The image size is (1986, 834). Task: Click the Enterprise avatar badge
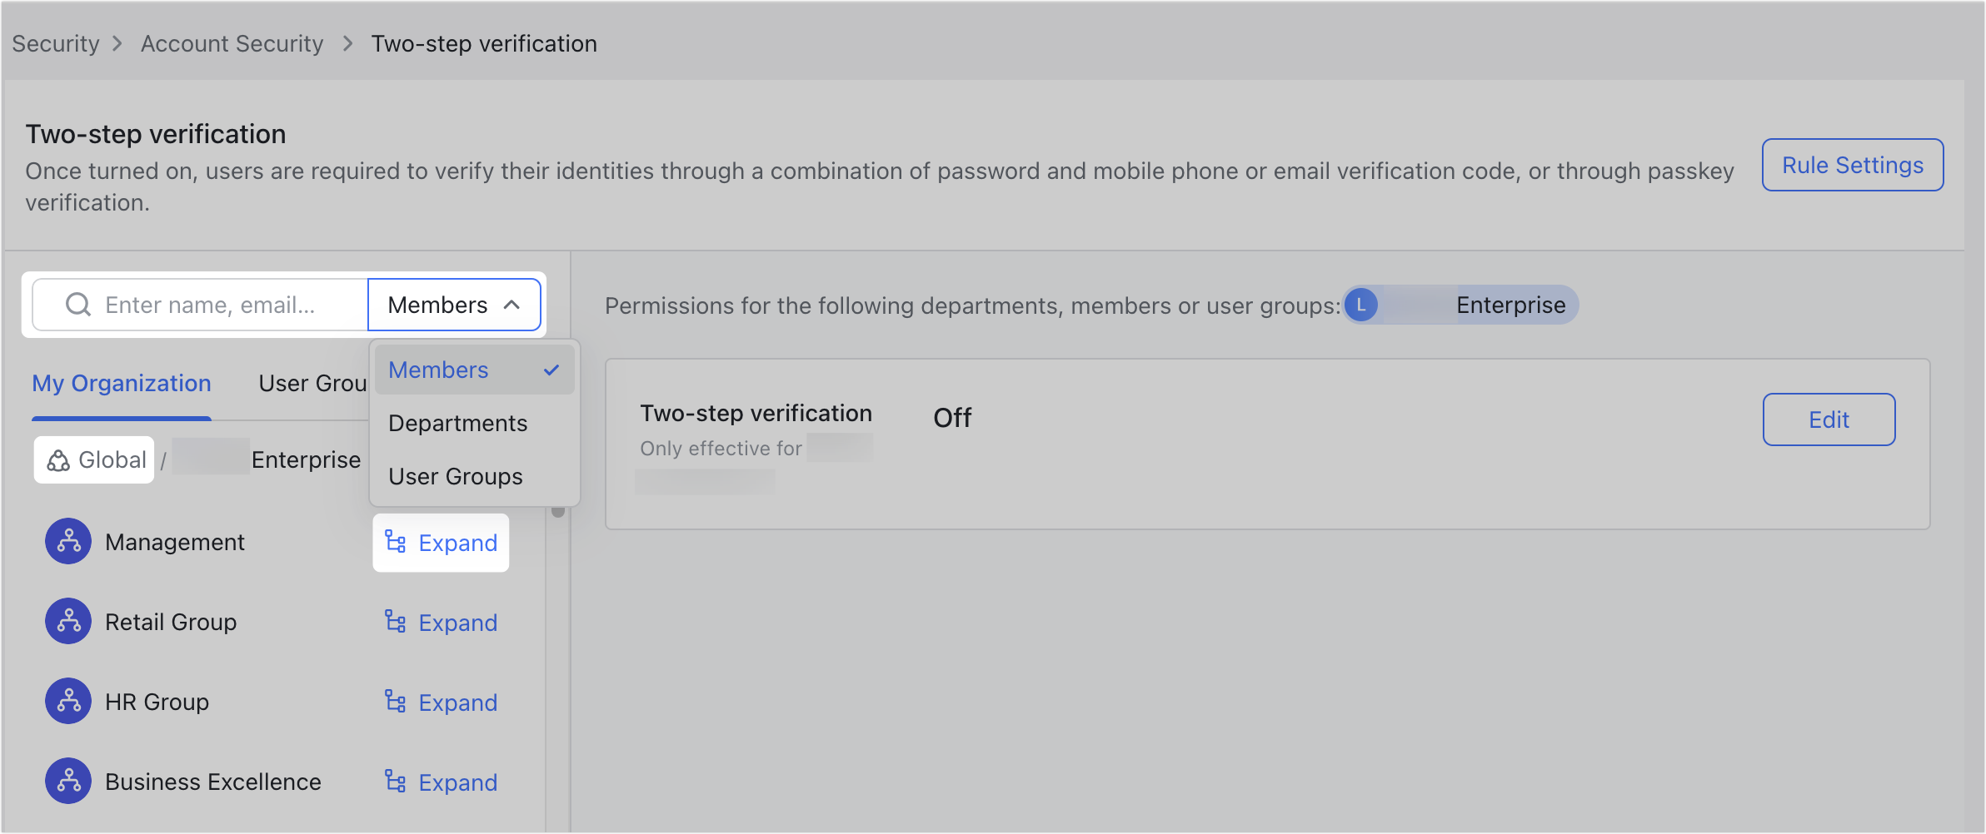click(1361, 305)
